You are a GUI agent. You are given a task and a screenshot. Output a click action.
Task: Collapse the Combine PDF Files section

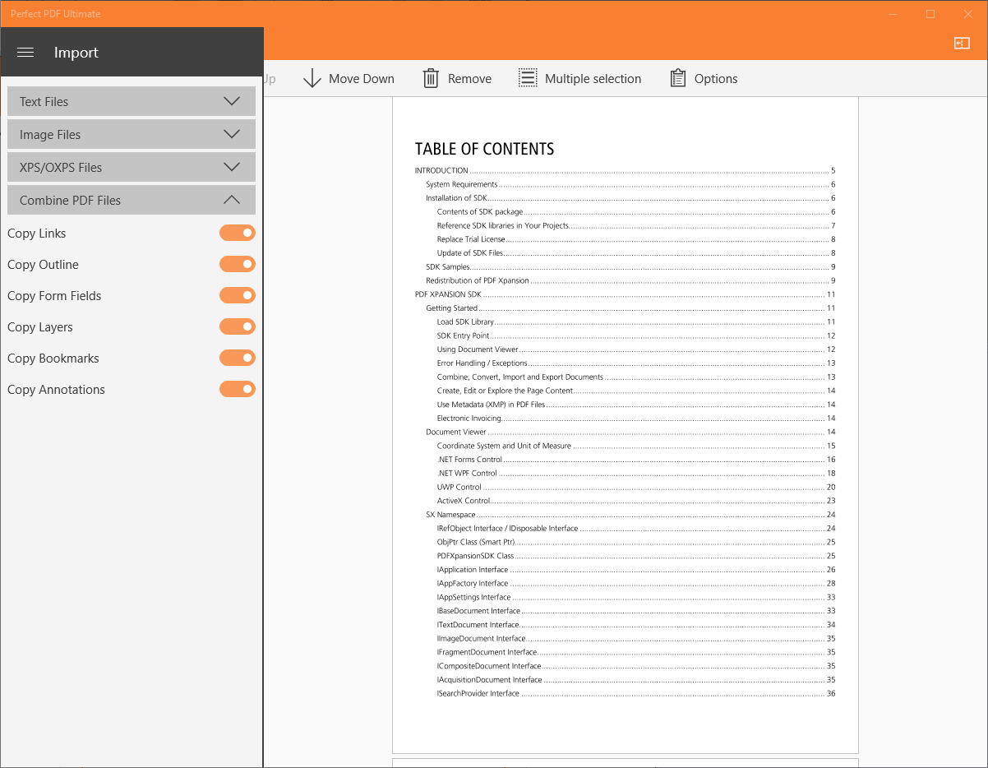[131, 199]
